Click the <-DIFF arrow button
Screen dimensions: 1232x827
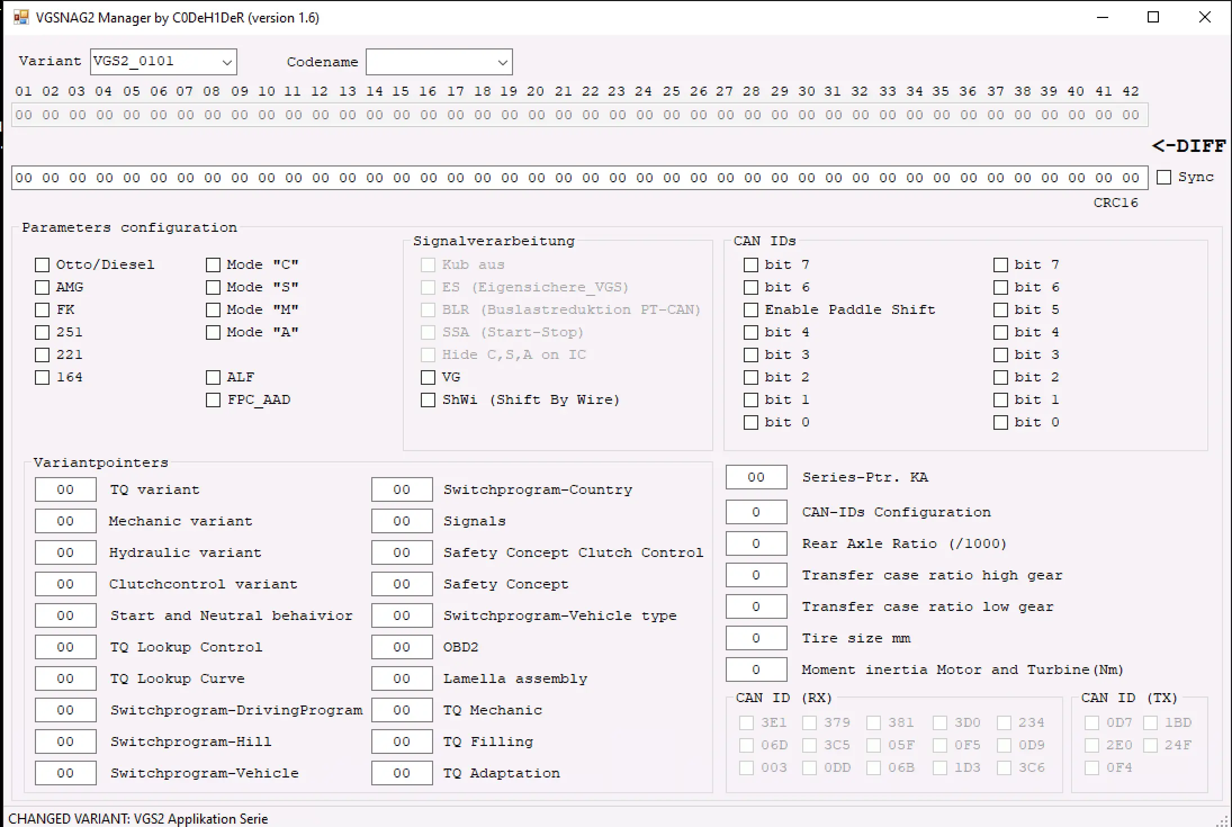[x=1188, y=146]
